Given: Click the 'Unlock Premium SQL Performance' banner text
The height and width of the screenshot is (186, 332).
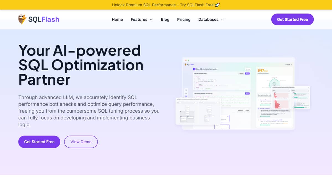Looking at the screenshot, I should 166,5.
